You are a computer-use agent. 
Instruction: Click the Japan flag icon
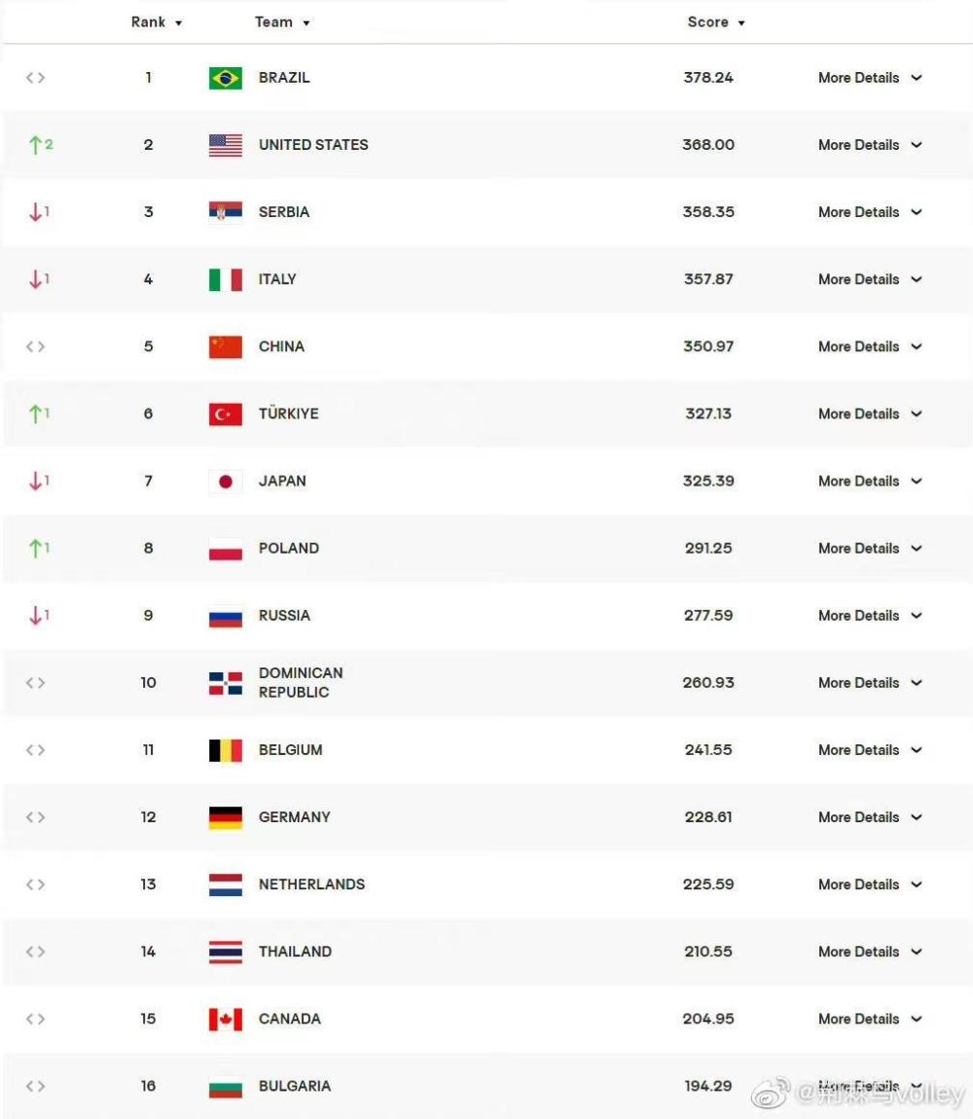tap(225, 482)
